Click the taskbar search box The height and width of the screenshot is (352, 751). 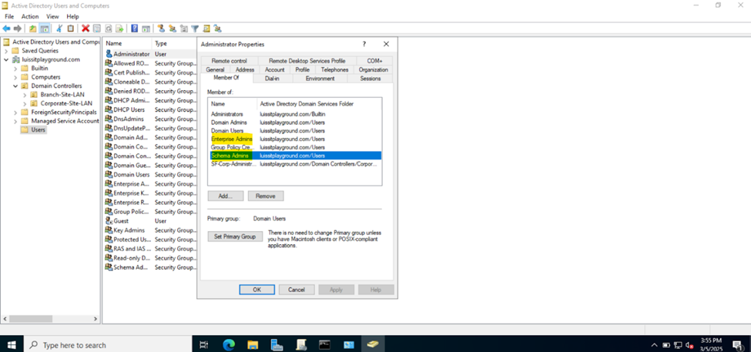click(x=107, y=345)
